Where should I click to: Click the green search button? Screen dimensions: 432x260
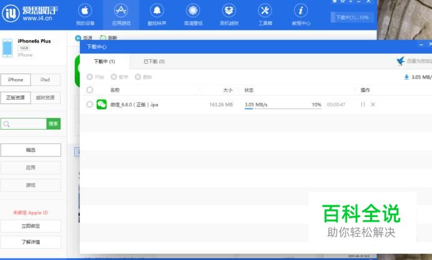tap(54, 124)
